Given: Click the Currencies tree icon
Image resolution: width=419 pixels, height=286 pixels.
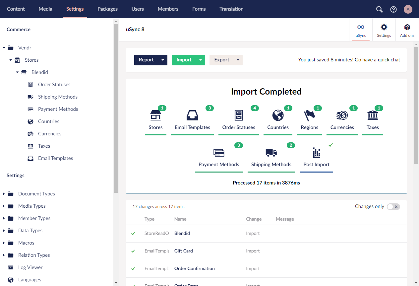Looking at the screenshot, I should point(30,134).
